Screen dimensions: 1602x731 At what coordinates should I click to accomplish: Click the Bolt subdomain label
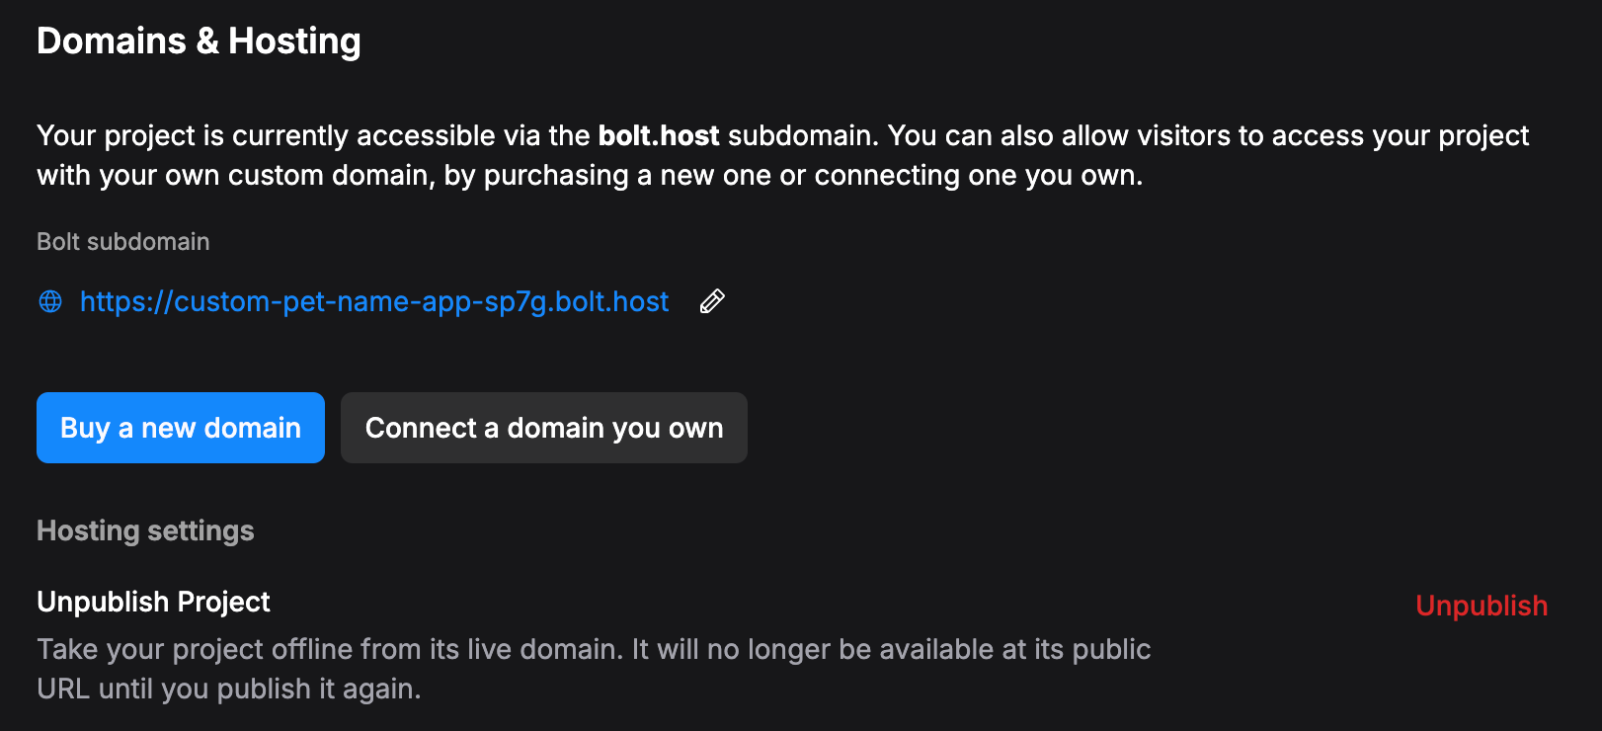coord(123,242)
